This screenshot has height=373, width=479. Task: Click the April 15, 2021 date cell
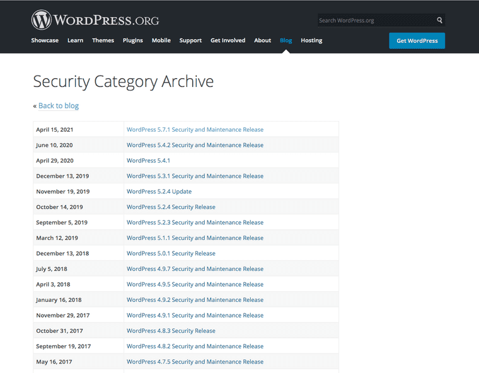coord(79,130)
